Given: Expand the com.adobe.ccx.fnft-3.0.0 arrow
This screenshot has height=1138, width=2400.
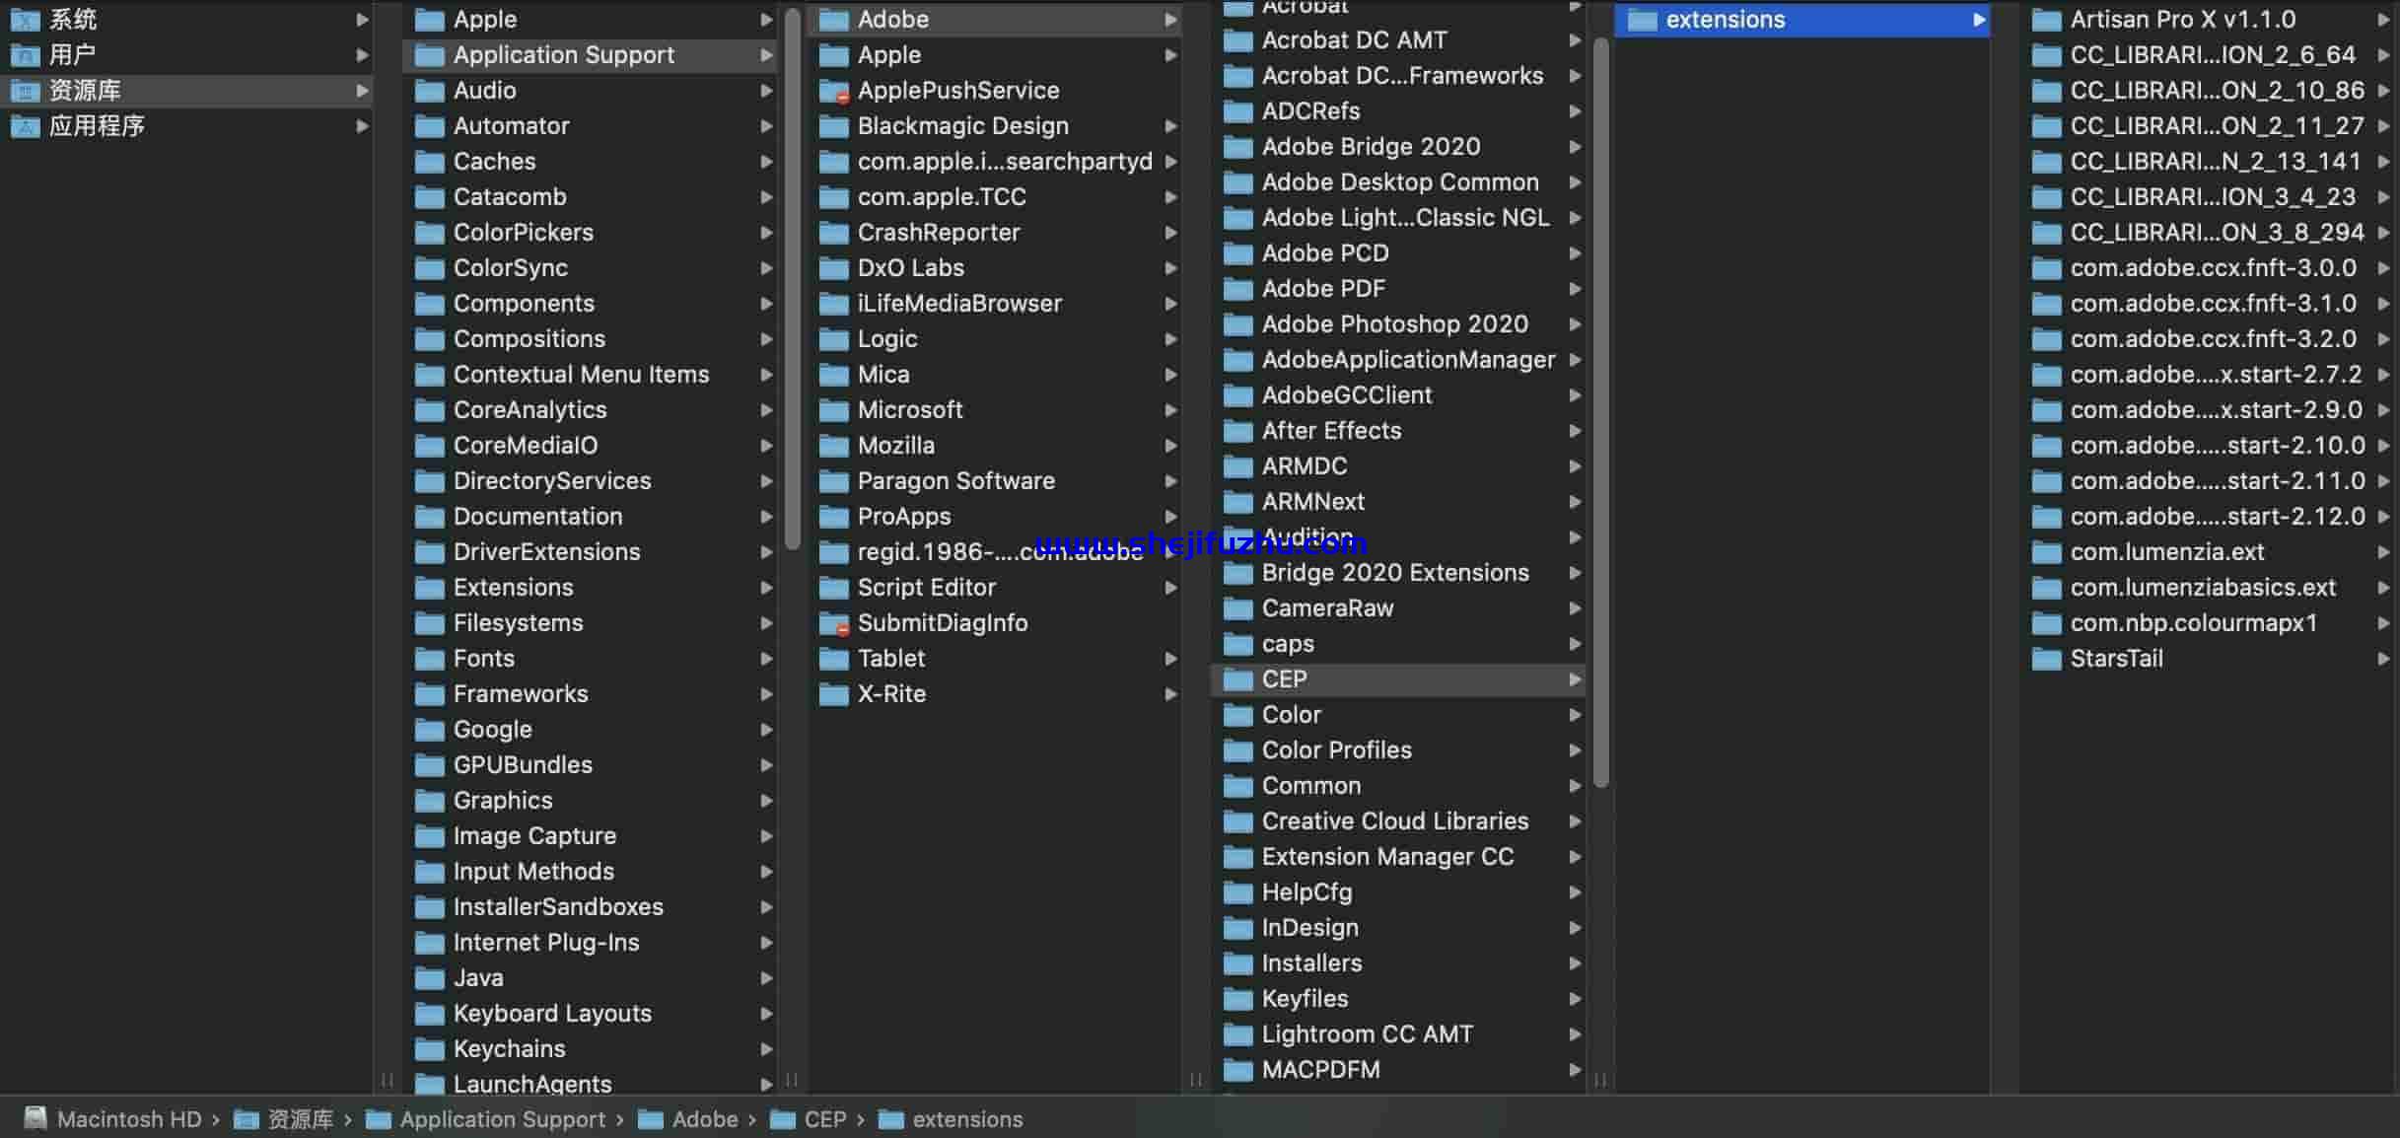Looking at the screenshot, I should pos(2383,268).
